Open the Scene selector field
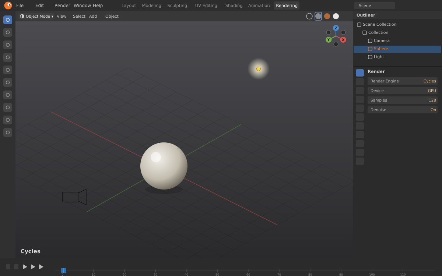The width and height of the screenshot is (442, 276). pos(375,6)
